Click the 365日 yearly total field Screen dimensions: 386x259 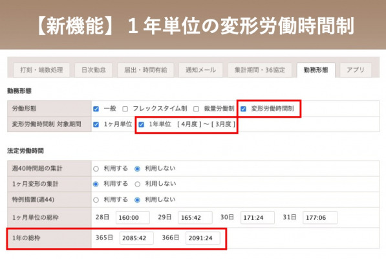point(136,238)
